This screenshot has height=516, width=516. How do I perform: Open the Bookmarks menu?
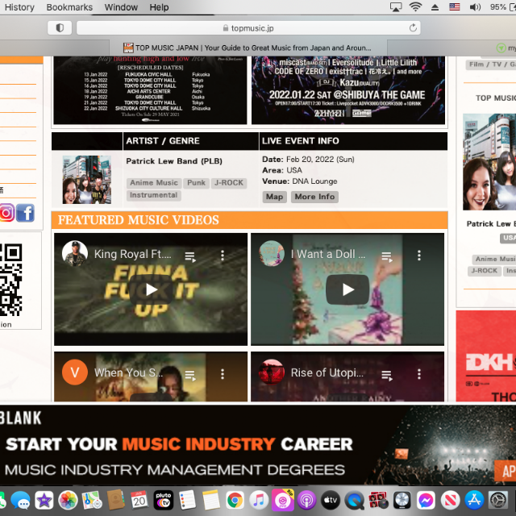(69, 7)
